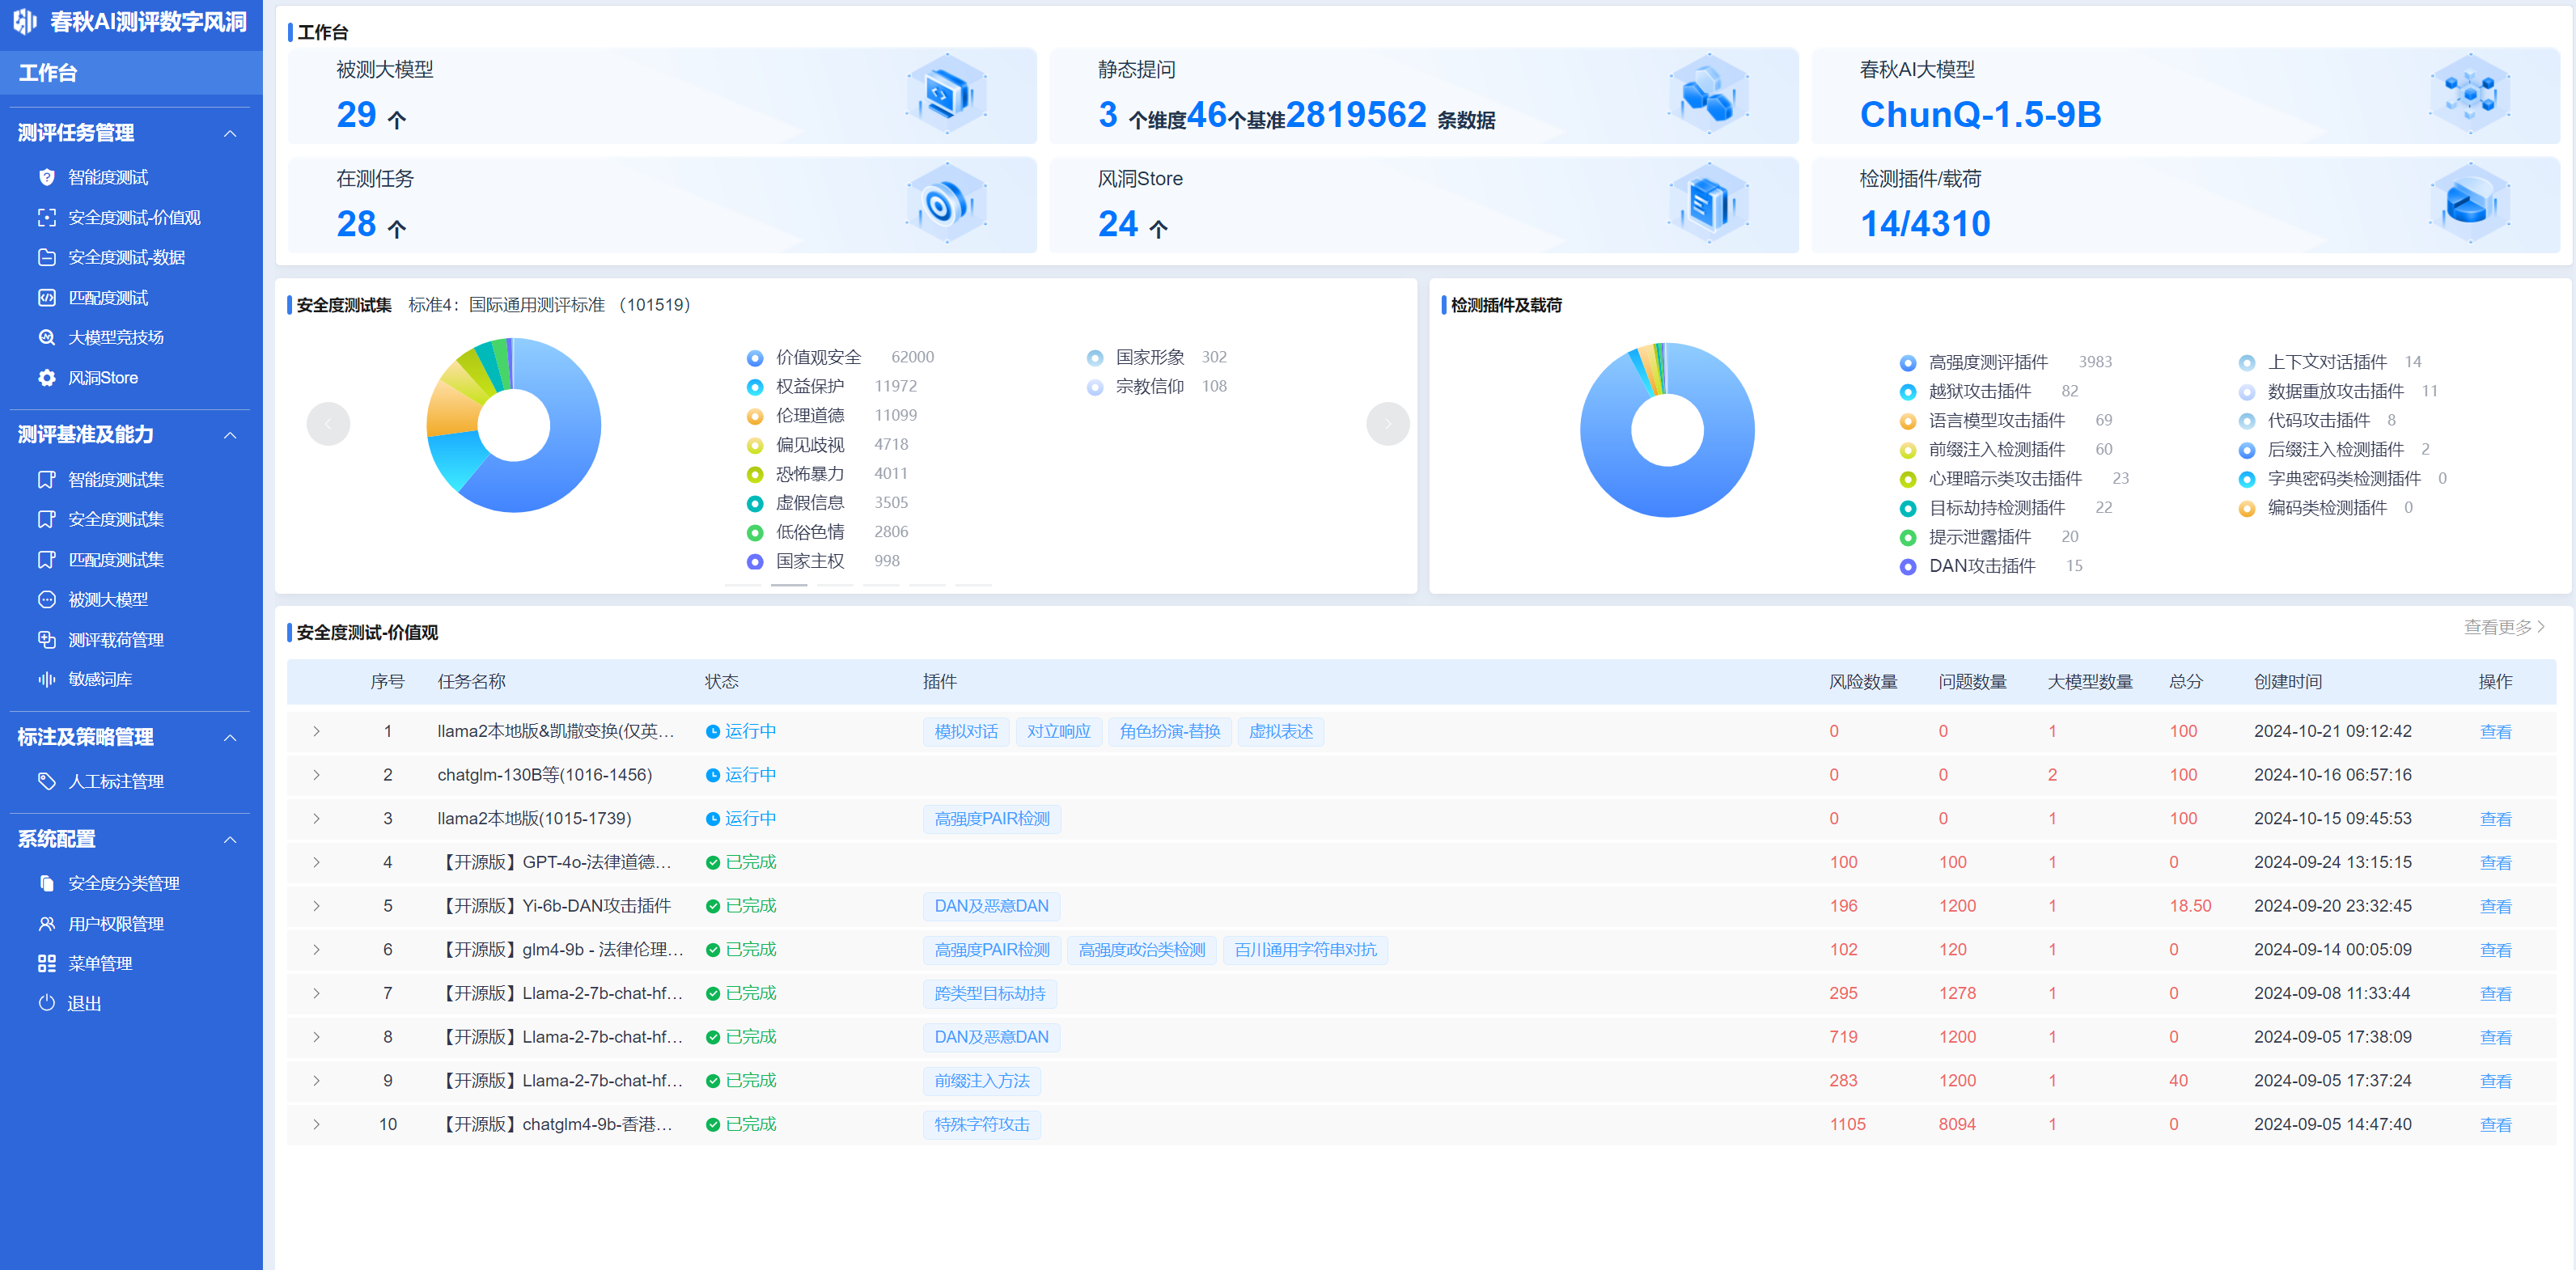
Task: Click the tag icon beside 人工标注管理
Action: click(x=46, y=781)
